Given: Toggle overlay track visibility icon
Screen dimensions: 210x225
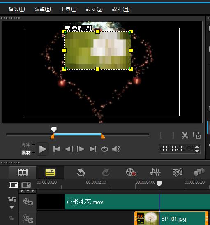Looking at the screenshot, I should (x=28, y=218).
